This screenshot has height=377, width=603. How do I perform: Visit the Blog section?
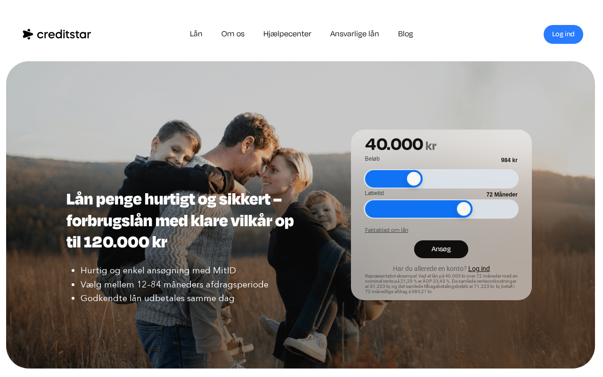tap(406, 34)
